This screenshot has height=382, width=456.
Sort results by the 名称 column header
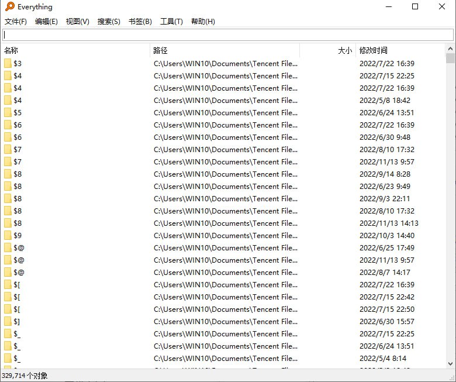point(75,50)
